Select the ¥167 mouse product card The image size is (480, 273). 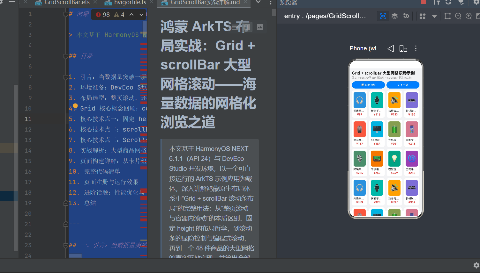(x=360, y=133)
